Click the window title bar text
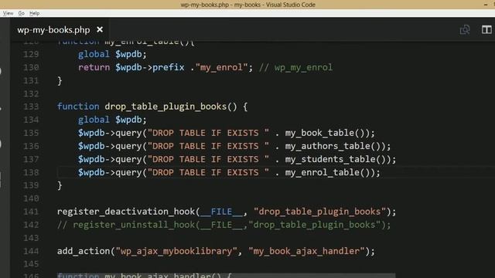This screenshot has width=495, height=278. click(x=247, y=5)
